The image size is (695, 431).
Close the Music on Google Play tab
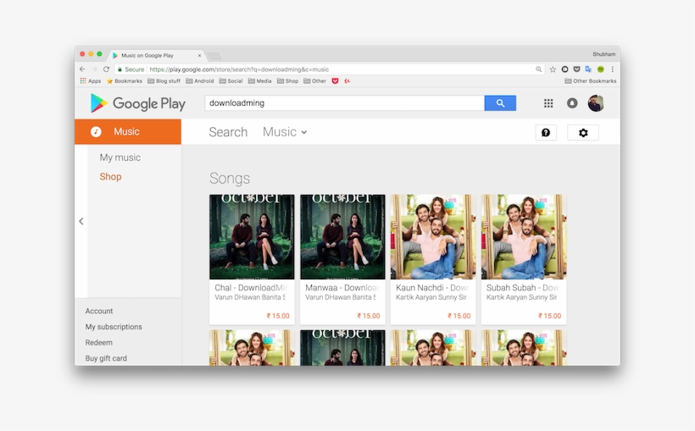pyautogui.click(x=199, y=55)
